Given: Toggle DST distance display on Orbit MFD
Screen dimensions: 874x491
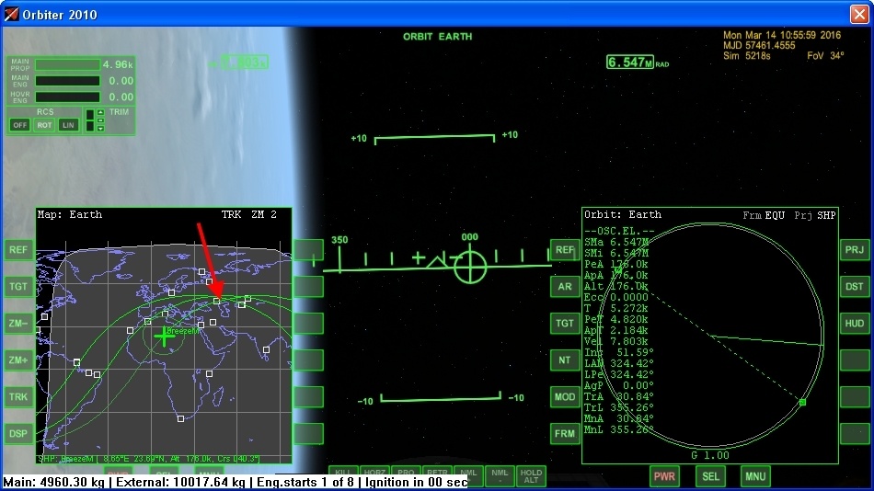Looking at the screenshot, I should [x=855, y=287].
